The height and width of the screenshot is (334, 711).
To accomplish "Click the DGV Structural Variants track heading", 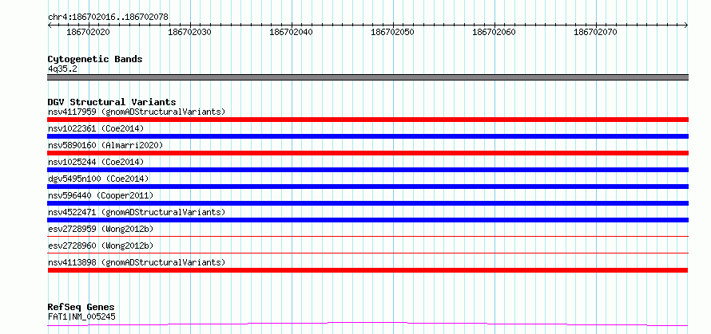I will point(112,102).
